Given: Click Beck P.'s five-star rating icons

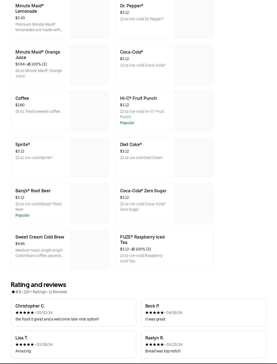Looking at the screenshot, I should coord(154,313).
